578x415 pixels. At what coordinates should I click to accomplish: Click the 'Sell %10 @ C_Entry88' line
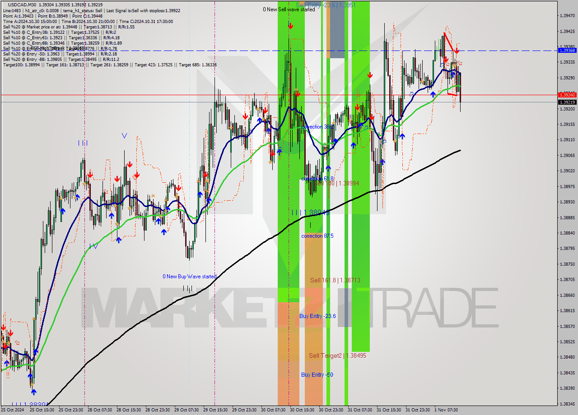[62, 43]
